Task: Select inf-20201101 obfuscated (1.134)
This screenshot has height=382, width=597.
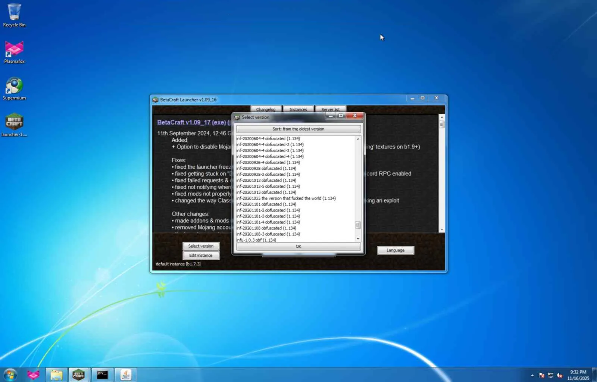Action: pos(296,204)
